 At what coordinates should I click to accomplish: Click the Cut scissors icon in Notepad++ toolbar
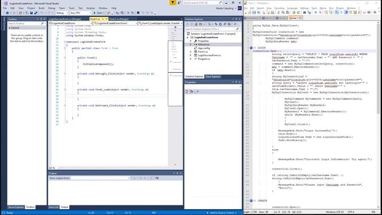click(279, 13)
